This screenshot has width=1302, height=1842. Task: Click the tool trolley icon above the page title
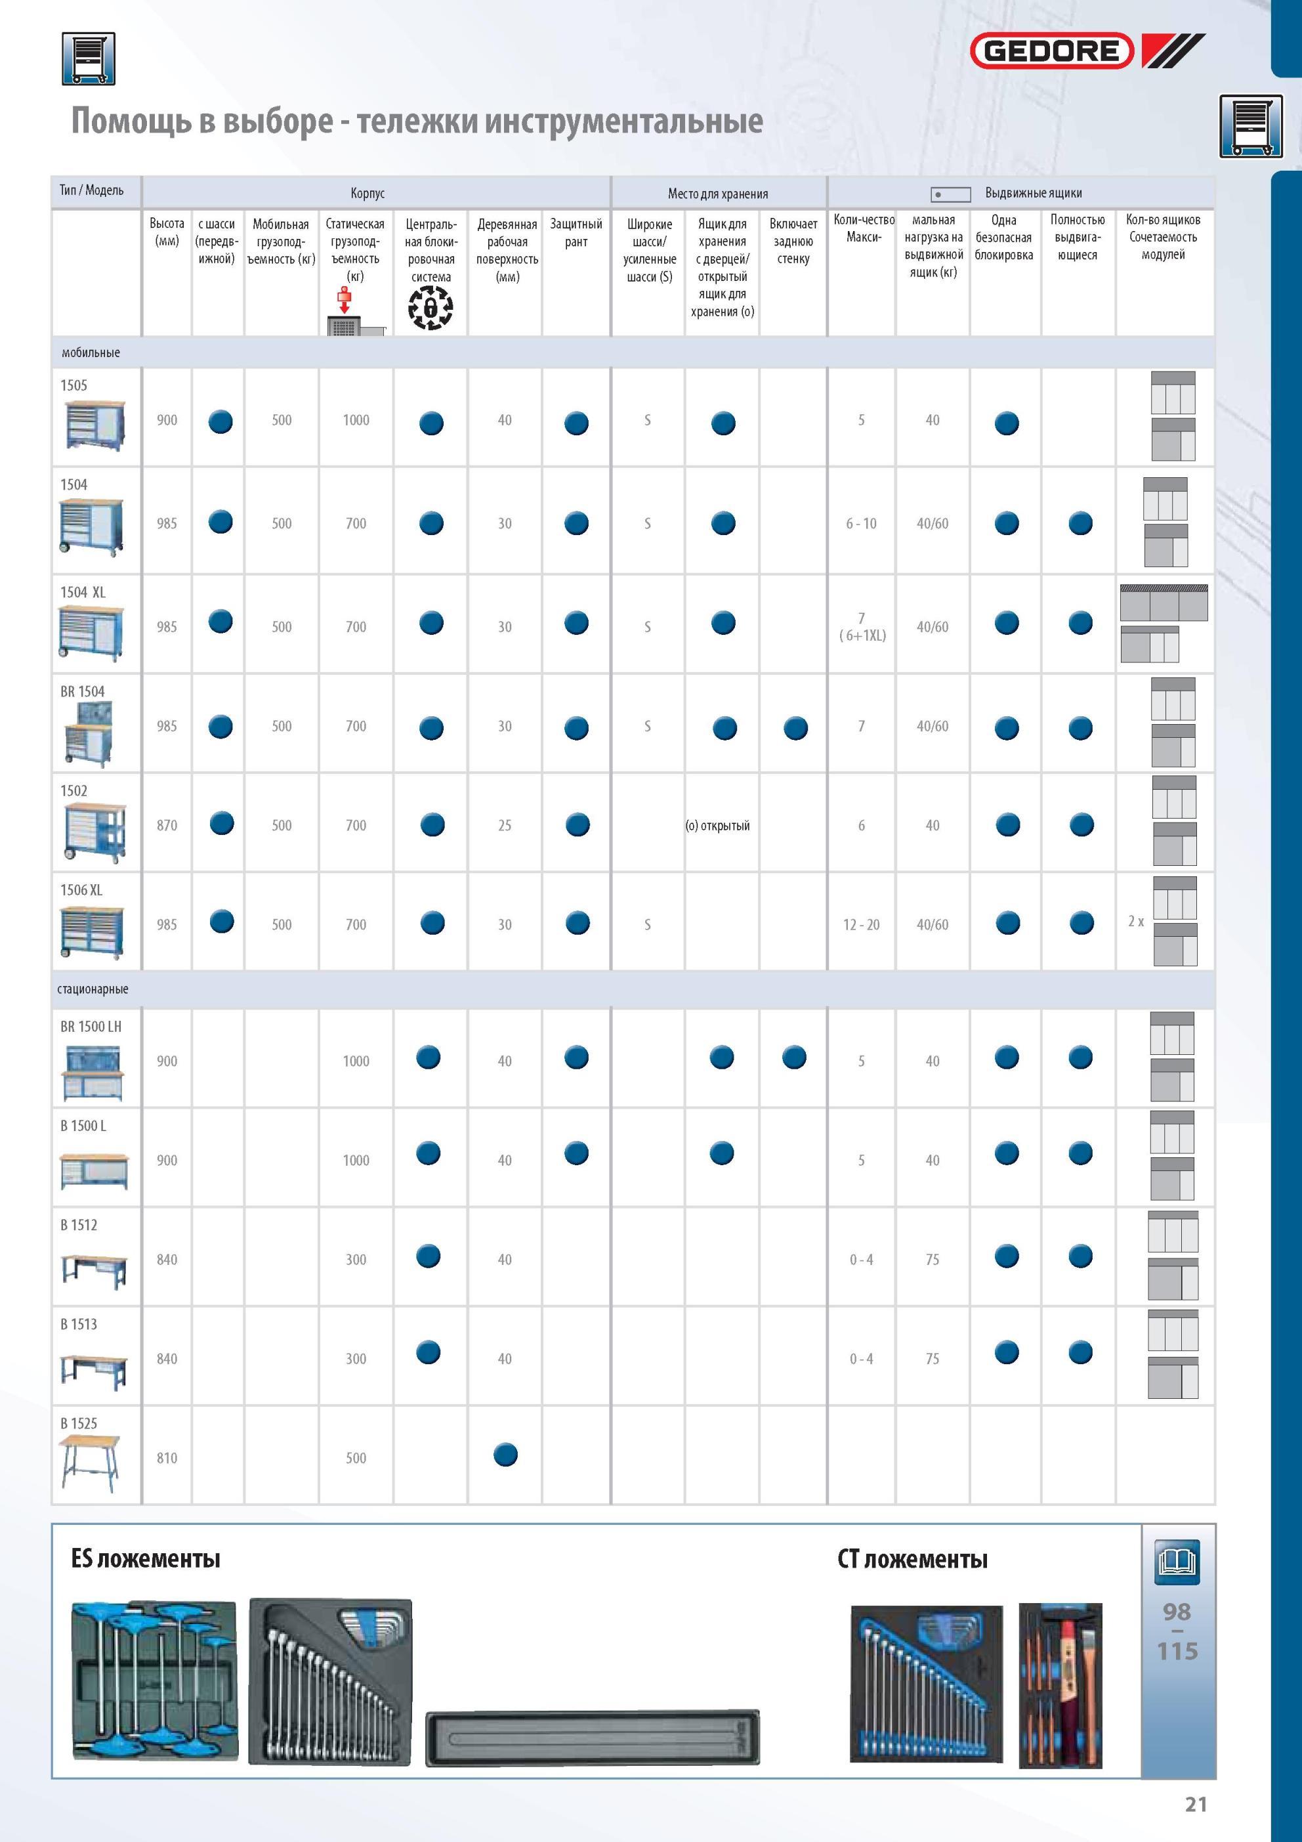88,58
